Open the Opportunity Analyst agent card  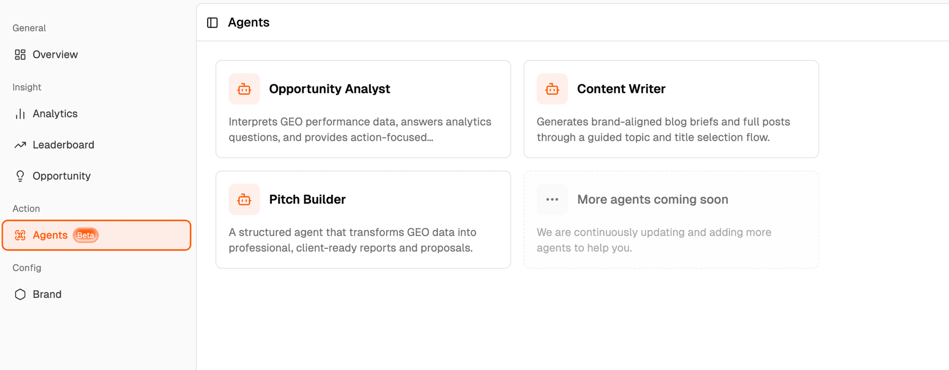tap(363, 109)
